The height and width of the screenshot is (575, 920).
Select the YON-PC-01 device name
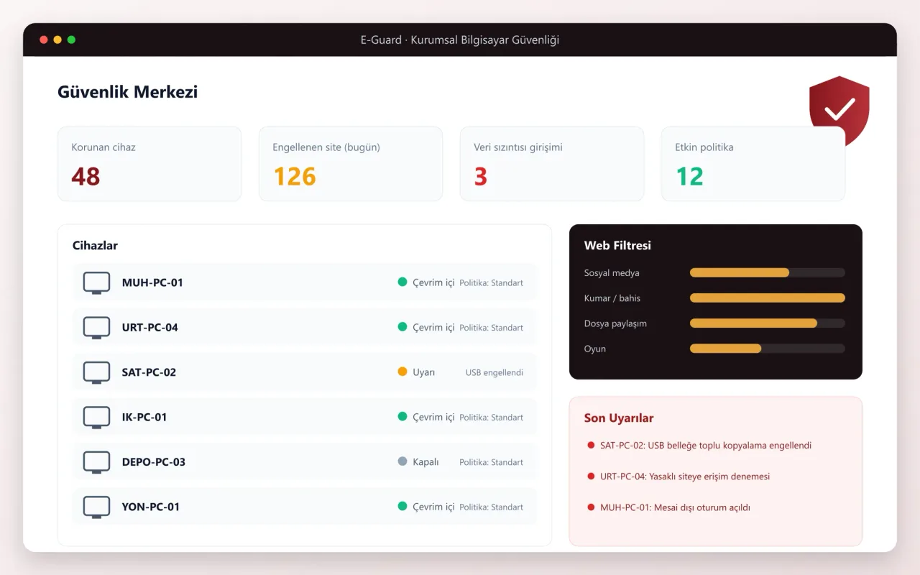pyautogui.click(x=151, y=507)
